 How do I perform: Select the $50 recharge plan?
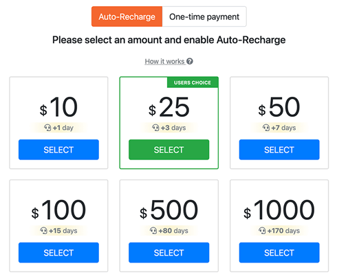click(x=279, y=150)
